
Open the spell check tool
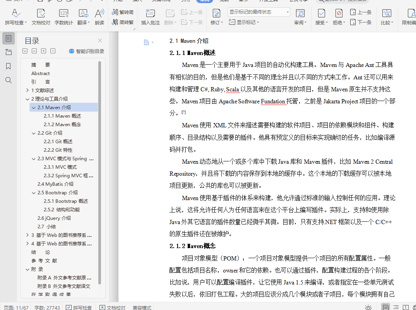pos(15,17)
